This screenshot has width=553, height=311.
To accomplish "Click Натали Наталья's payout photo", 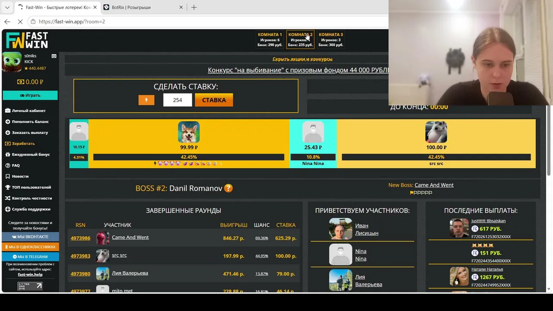I will [459, 276].
